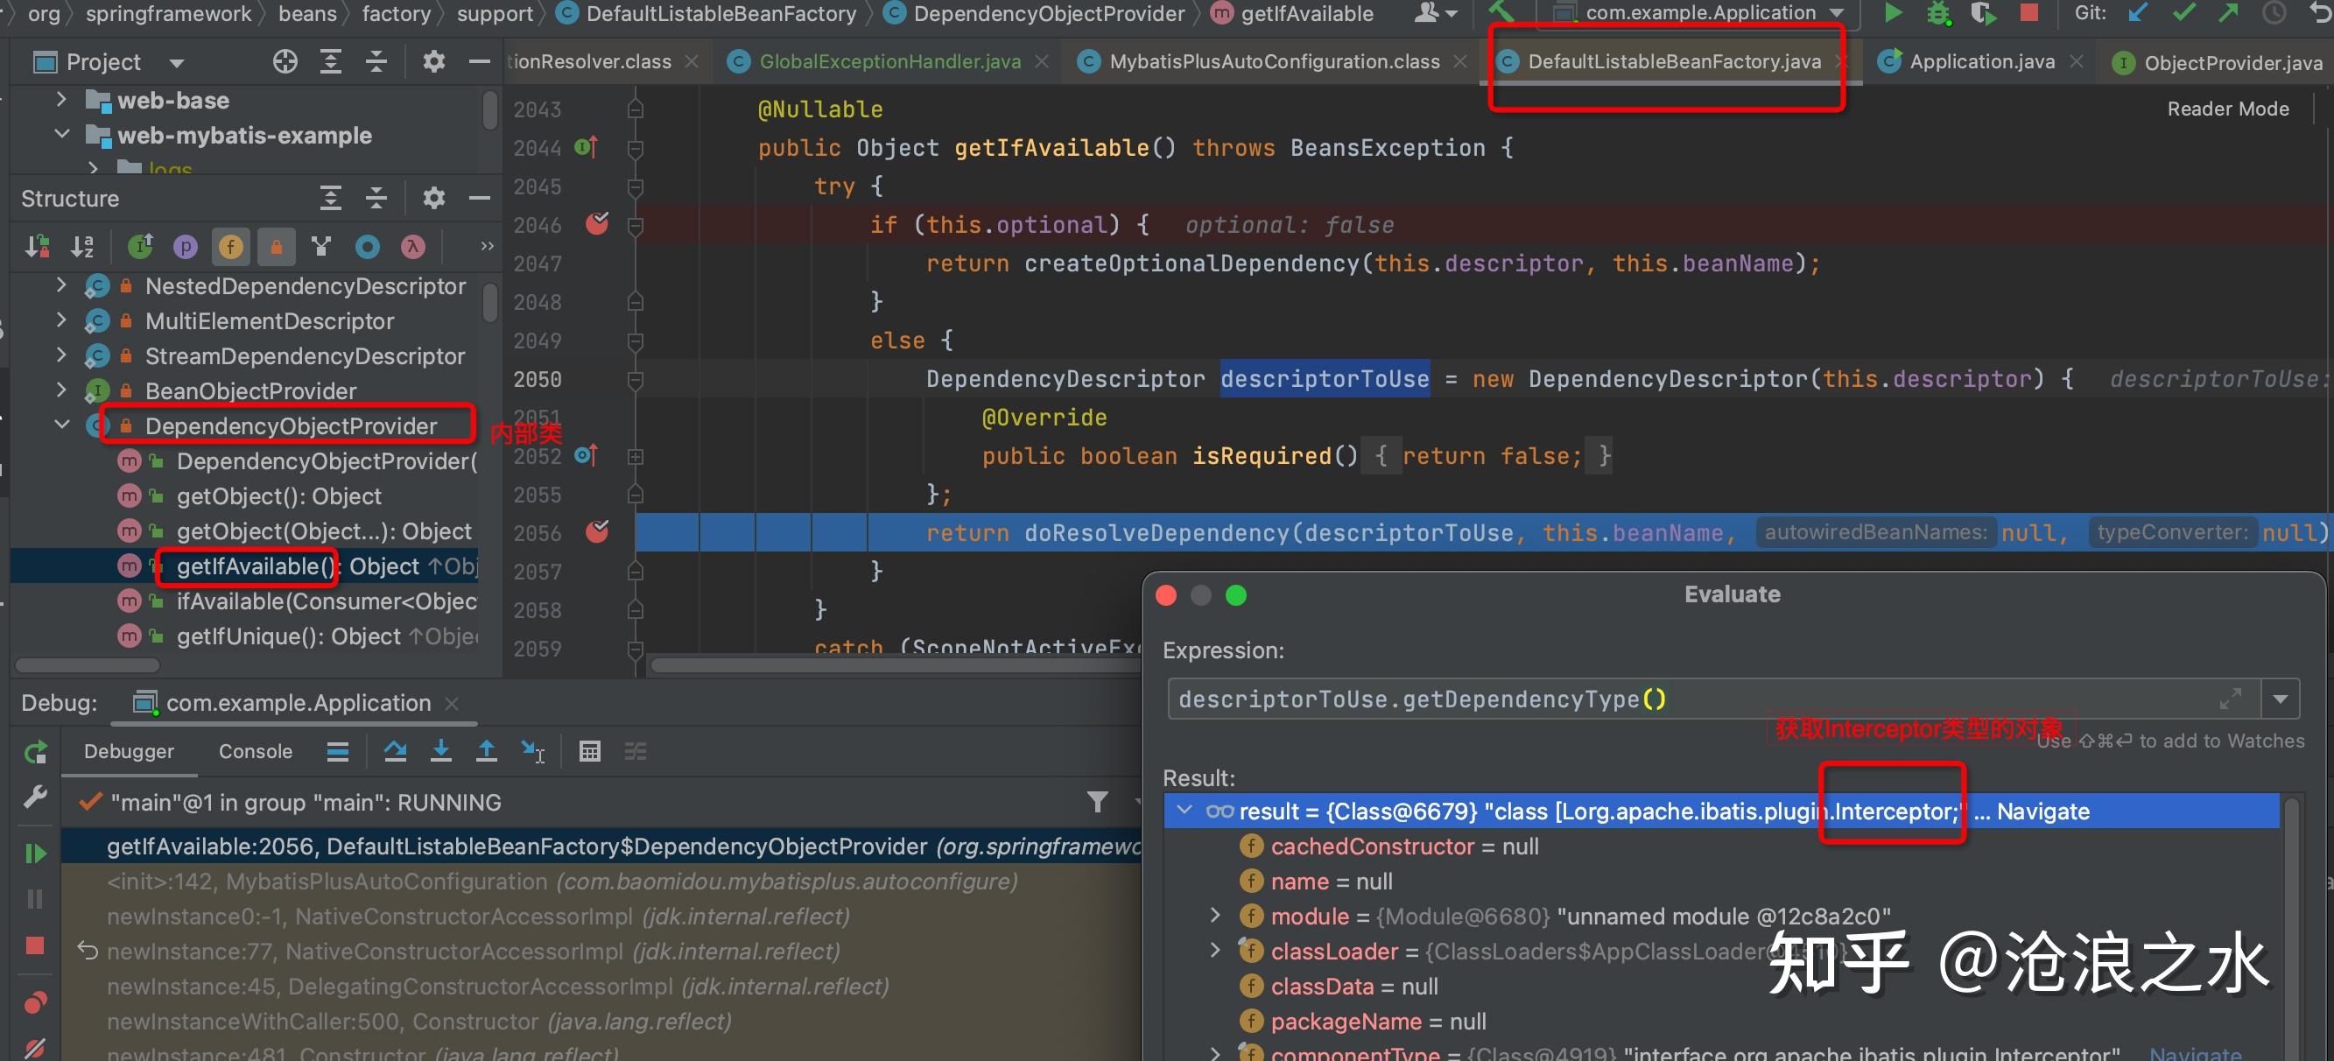Viewport: 2334px width, 1061px height.
Task: Open the Application.java editor tab
Action: [1980, 61]
